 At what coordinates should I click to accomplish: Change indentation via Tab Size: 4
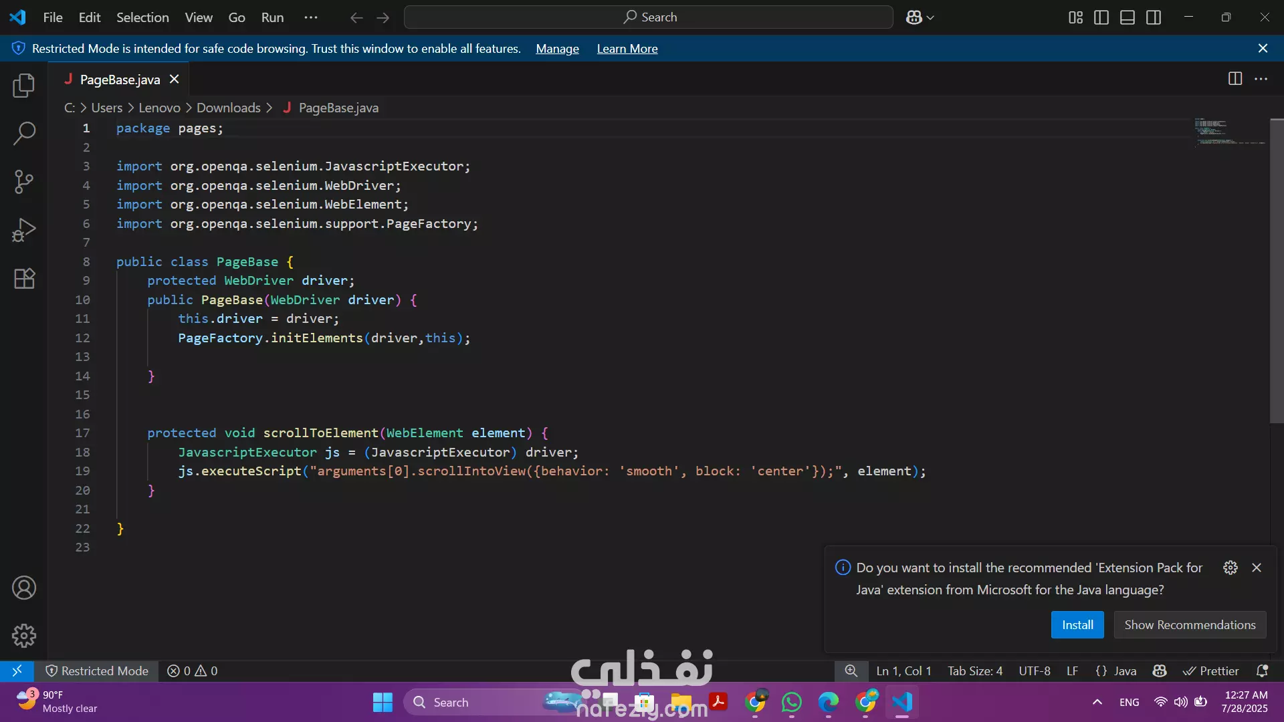(x=975, y=671)
